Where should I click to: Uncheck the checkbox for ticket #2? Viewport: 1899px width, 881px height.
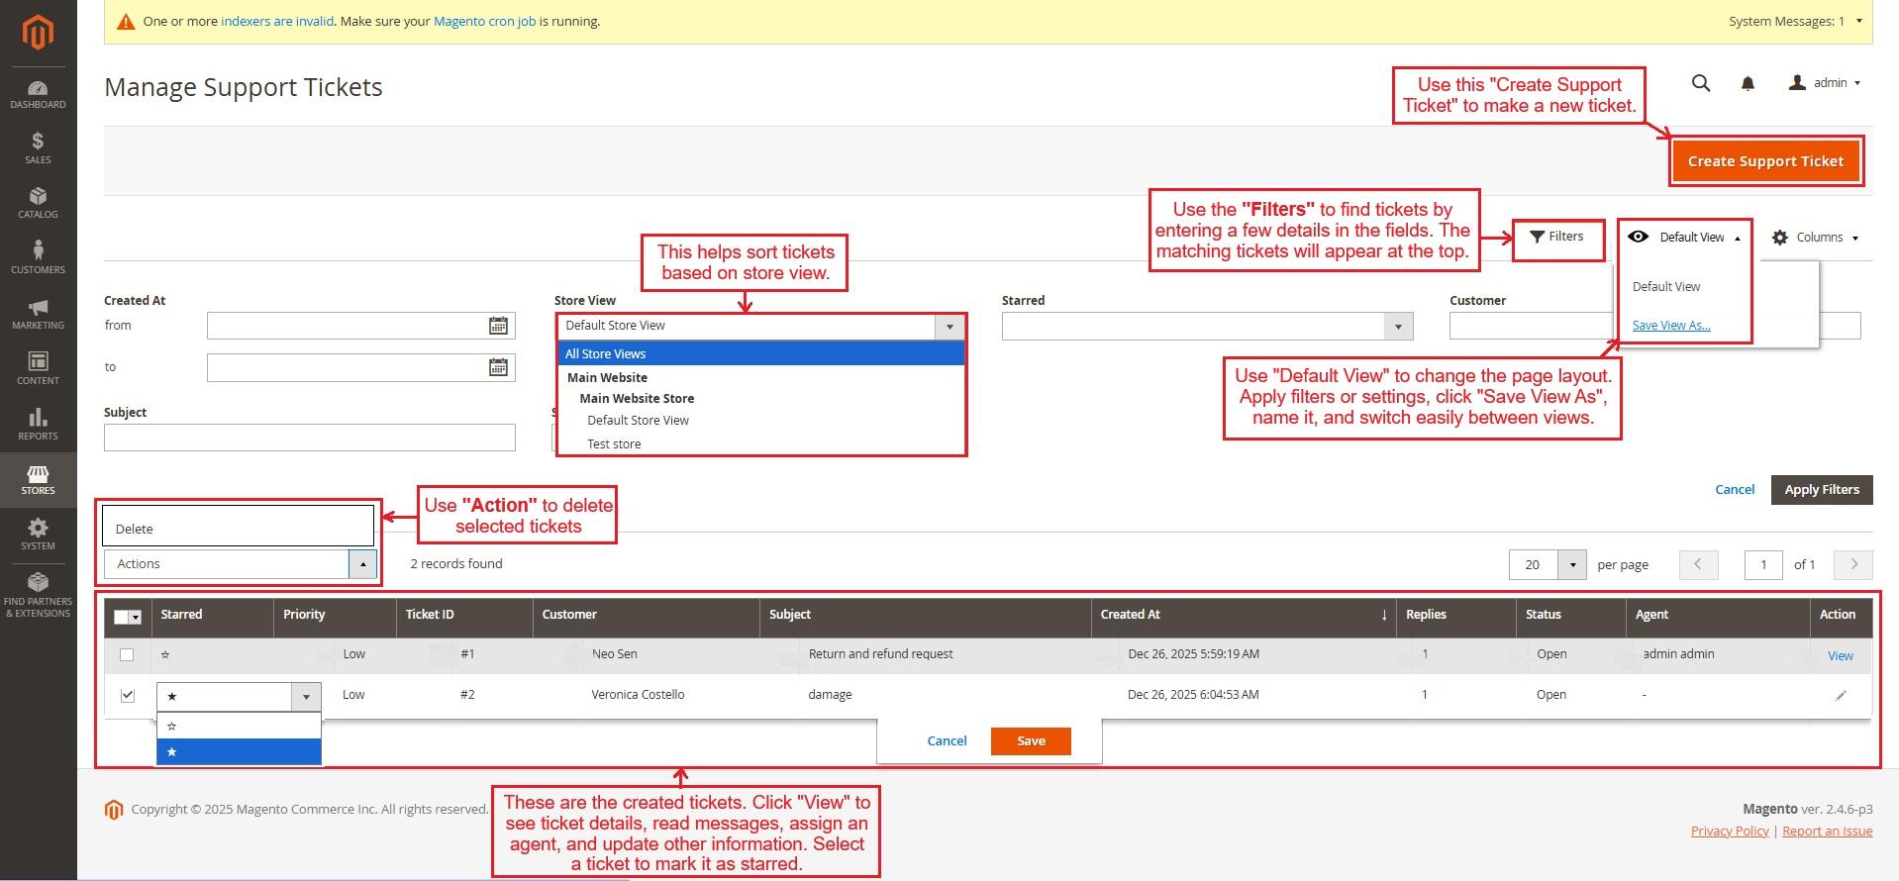[127, 696]
